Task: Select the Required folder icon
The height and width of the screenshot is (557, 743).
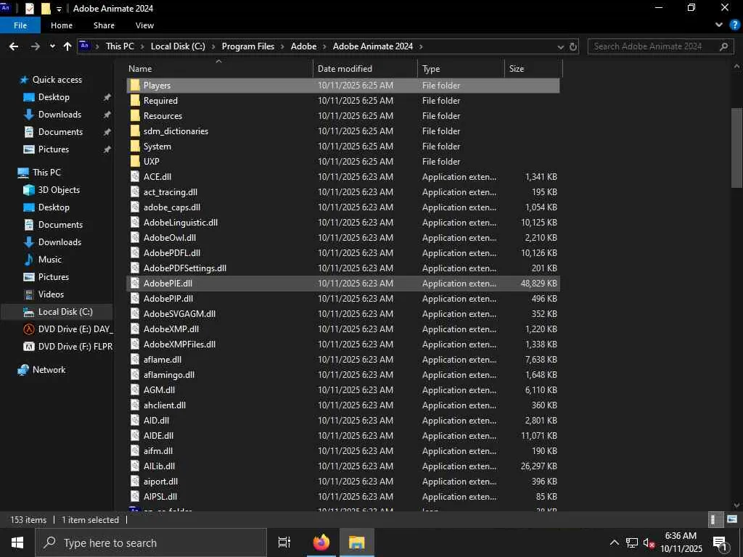Action: (135, 100)
